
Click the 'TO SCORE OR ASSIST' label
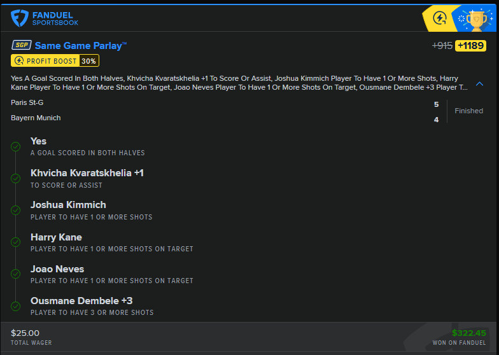(x=66, y=186)
